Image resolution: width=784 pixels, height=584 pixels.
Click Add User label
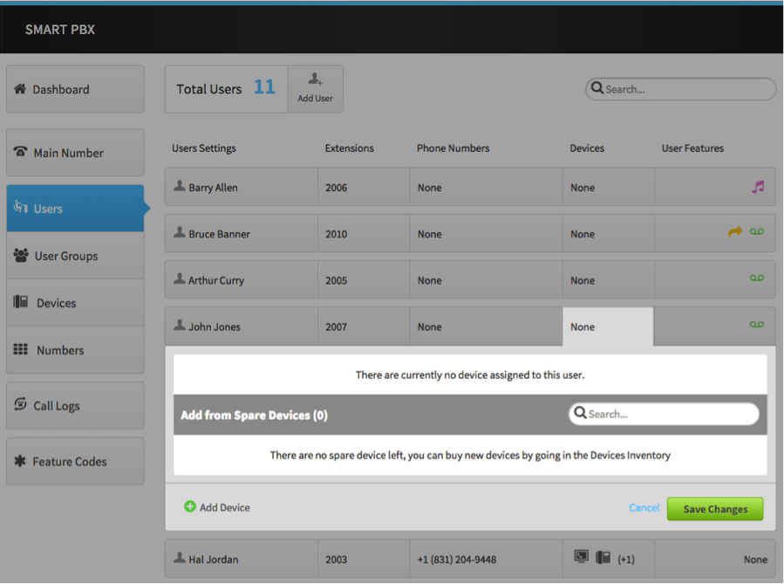[315, 99]
